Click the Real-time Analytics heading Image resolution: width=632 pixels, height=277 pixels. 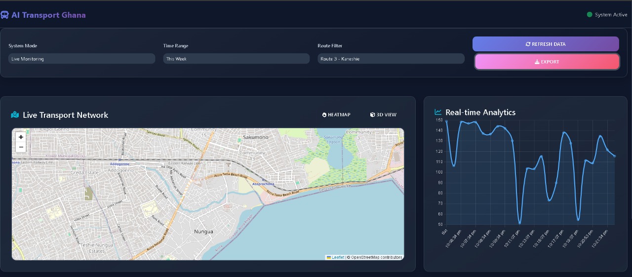(x=480, y=112)
